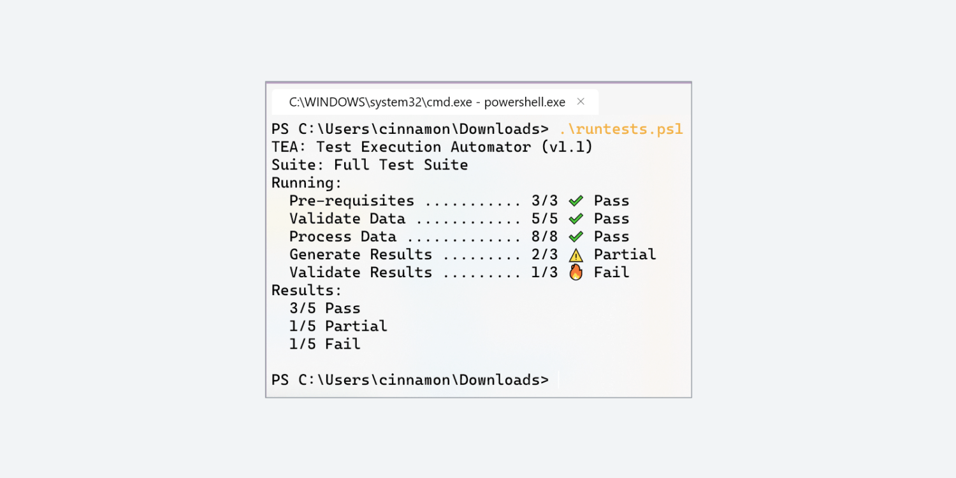Click the blinking cursor at the bottom prompt
Screen dimensions: 956x478
558,380
